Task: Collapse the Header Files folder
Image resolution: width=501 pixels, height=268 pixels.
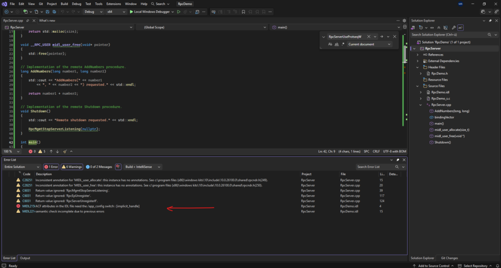Action: click(417, 67)
